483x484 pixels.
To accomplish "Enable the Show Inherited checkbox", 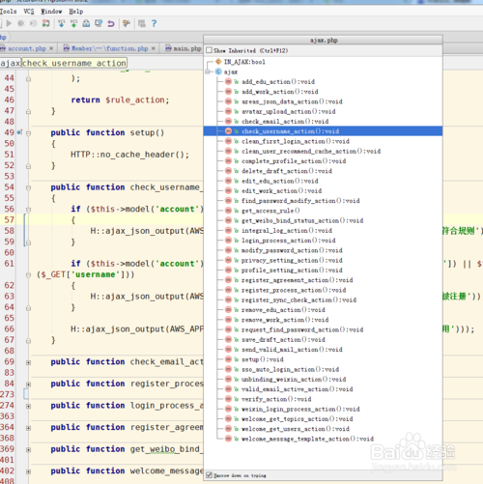I will point(209,50).
